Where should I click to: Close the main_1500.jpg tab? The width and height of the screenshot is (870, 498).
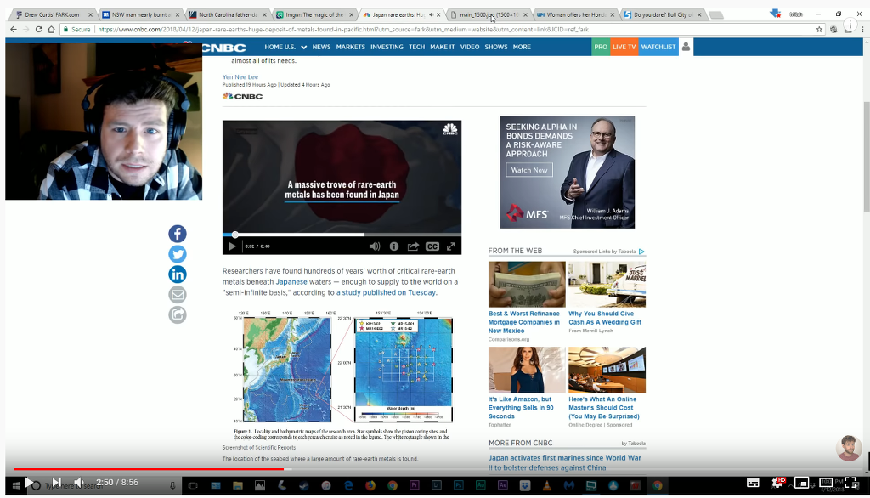[525, 15]
